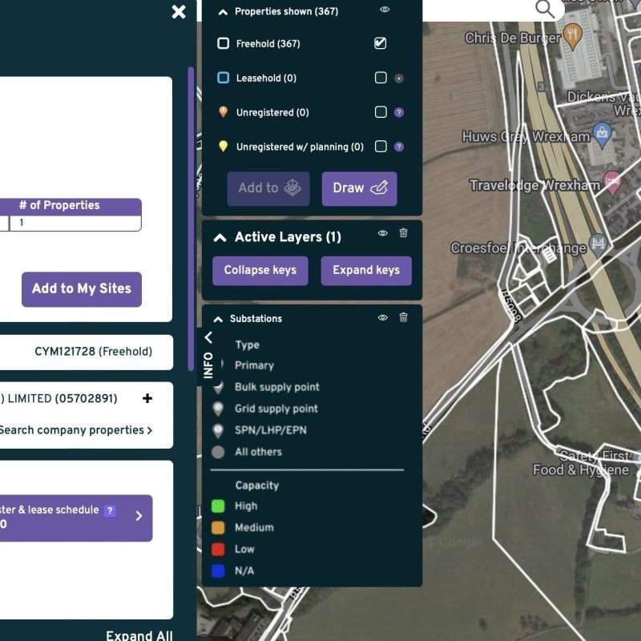The height and width of the screenshot is (641, 641).
Task: Click the Leasehold blue square icon
Action: click(224, 78)
